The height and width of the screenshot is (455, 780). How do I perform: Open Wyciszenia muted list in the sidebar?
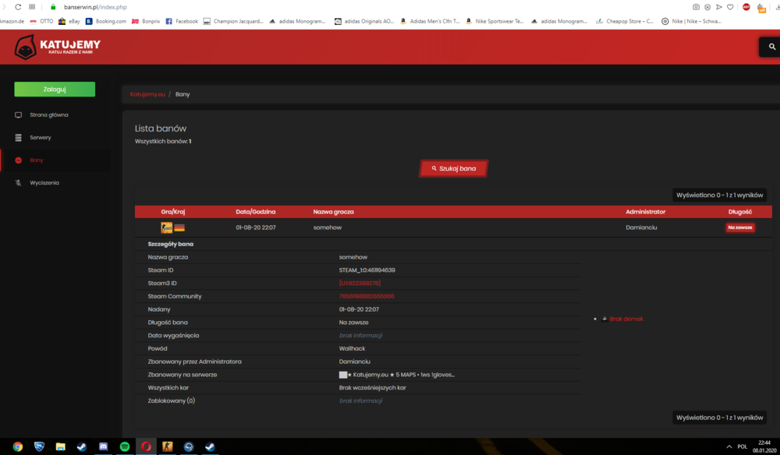[x=44, y=183]
